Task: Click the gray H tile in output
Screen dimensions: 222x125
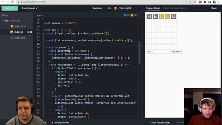Action: tap(149, 16)
